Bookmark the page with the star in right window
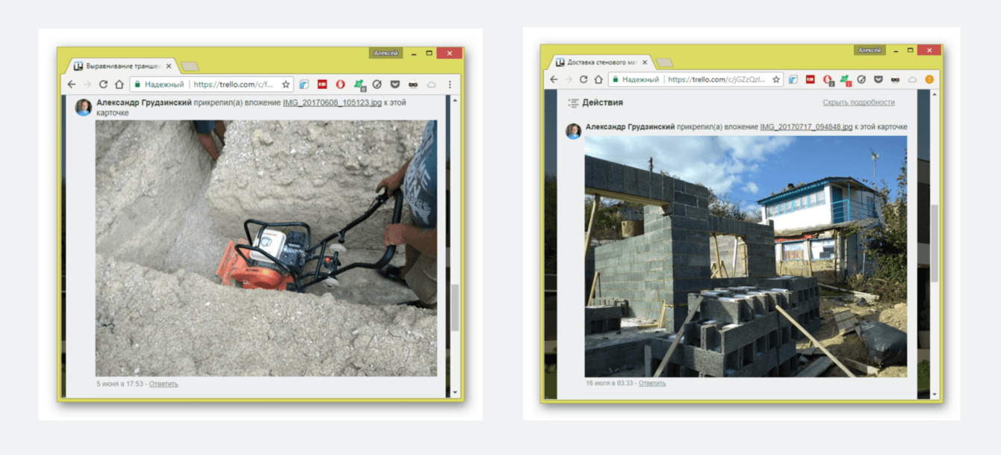1001x455 pixels. (776, 79)
